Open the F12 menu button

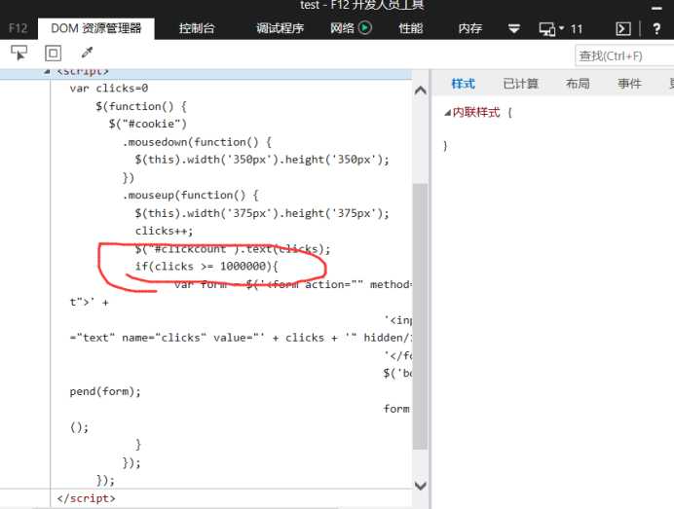coord(19,28)
